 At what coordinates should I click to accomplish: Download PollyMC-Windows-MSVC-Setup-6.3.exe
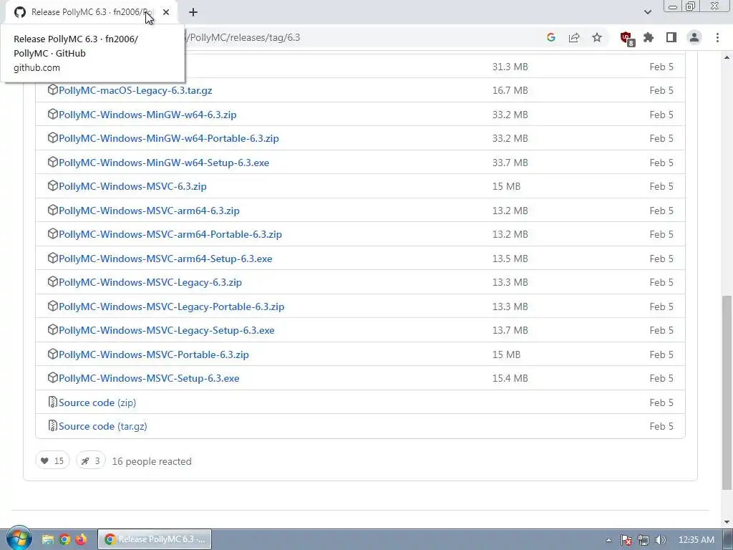[149, 378]
